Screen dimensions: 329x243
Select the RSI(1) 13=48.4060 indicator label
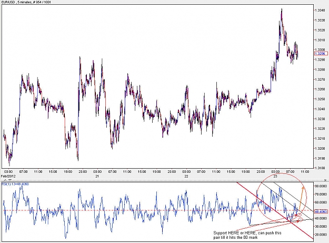[15, 184]
